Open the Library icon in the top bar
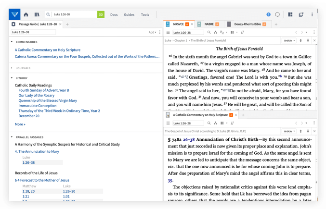Screen dimensions: 326x209 click(x=37, y=15)
